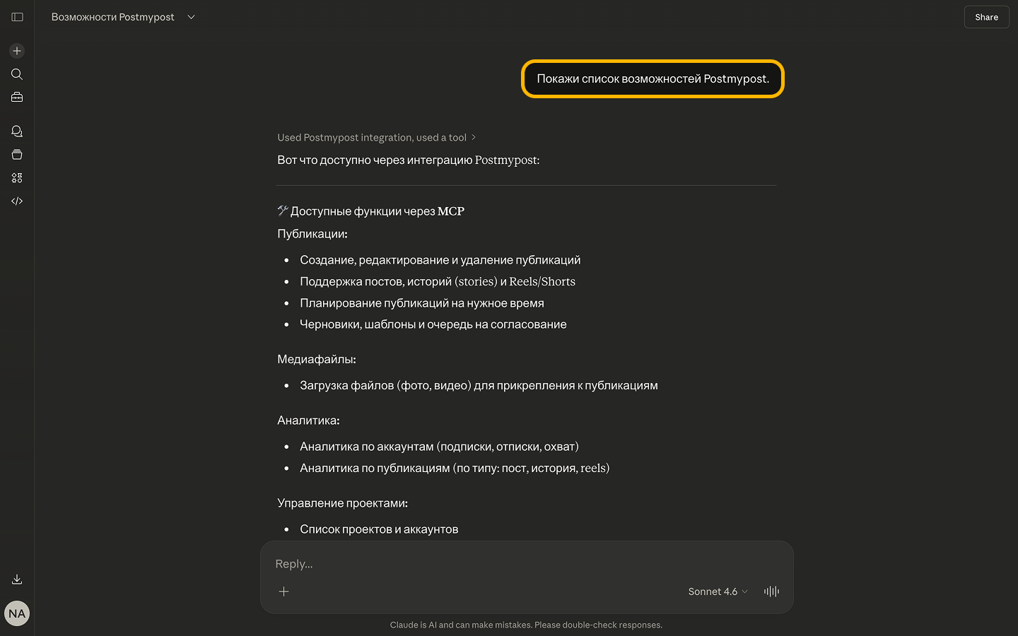Click the user message "Покажи список возможностей Postmypost."
1018x636 pixels.
pyautogui.click(x=653, y=79)
